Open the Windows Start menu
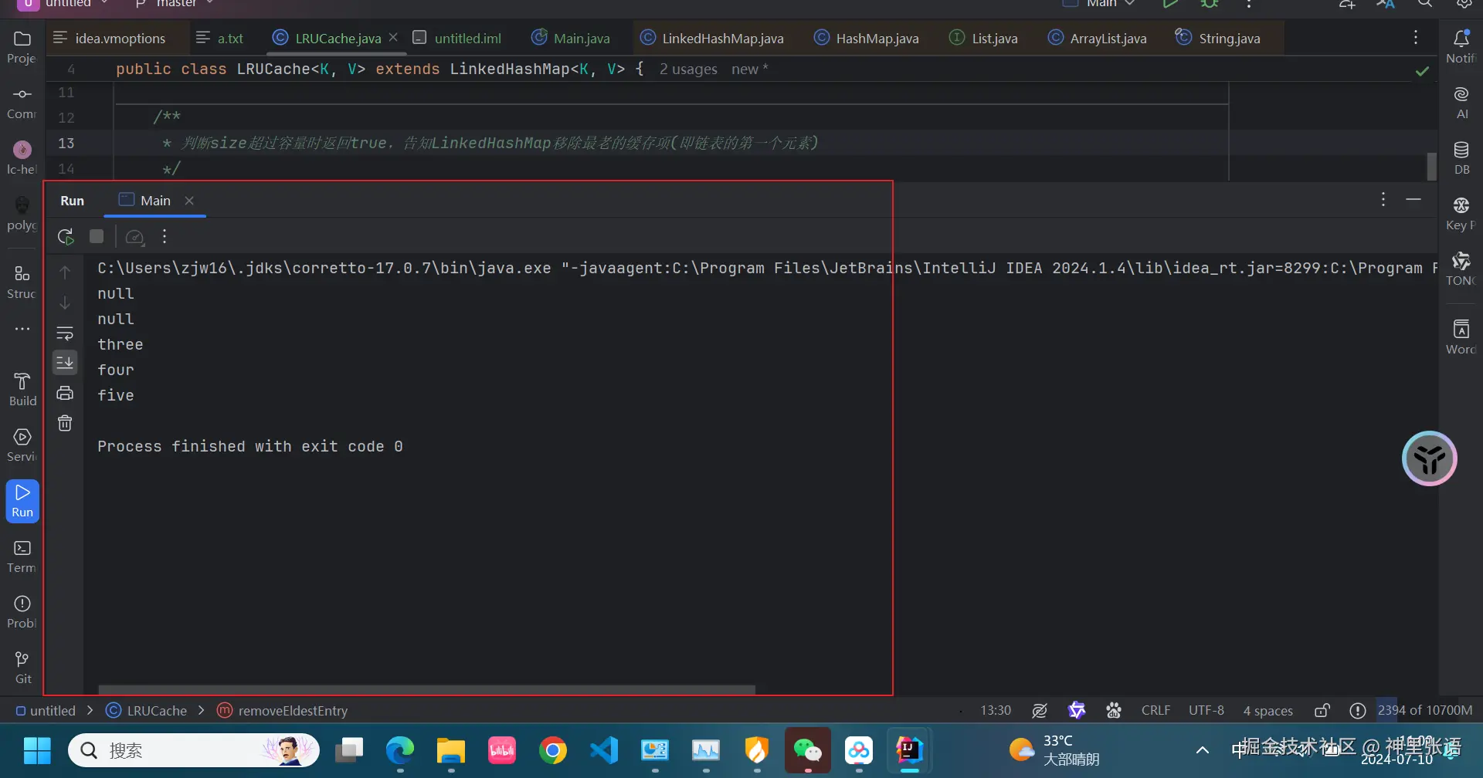Screen dimensions: 1483x778 37,750
